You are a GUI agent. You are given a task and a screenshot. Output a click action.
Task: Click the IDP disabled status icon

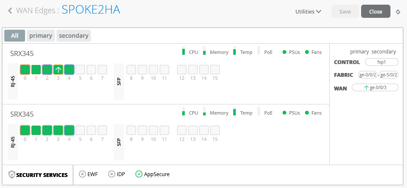pos(111,174)
